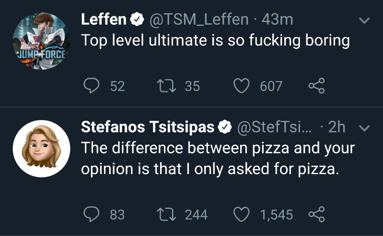Open Leffen's Jump Force profile picture
Image resolution: width=383 pixels, height=236 pixels.
pyautogui.click(x=41, y=41)
